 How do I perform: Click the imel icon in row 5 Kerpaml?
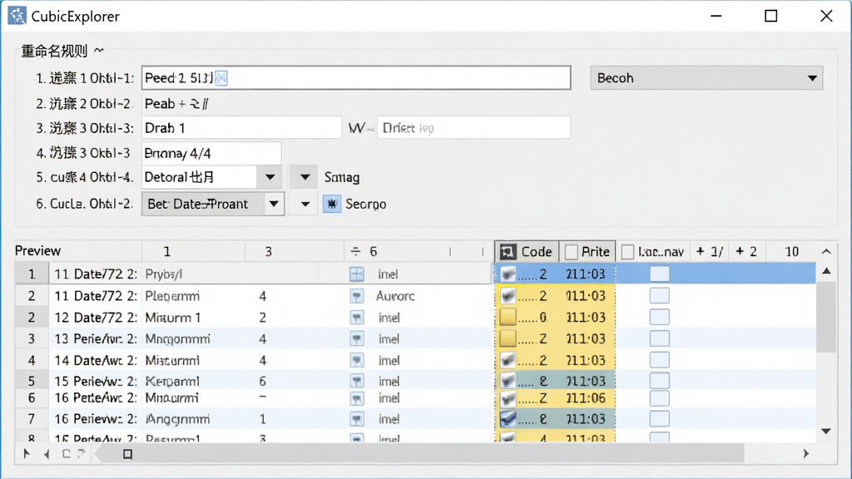[356, 381]
